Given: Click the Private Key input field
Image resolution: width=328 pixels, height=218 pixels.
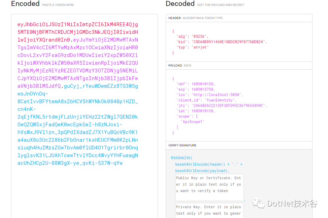Looking at the screenshot, I should [x=209, y=210].
